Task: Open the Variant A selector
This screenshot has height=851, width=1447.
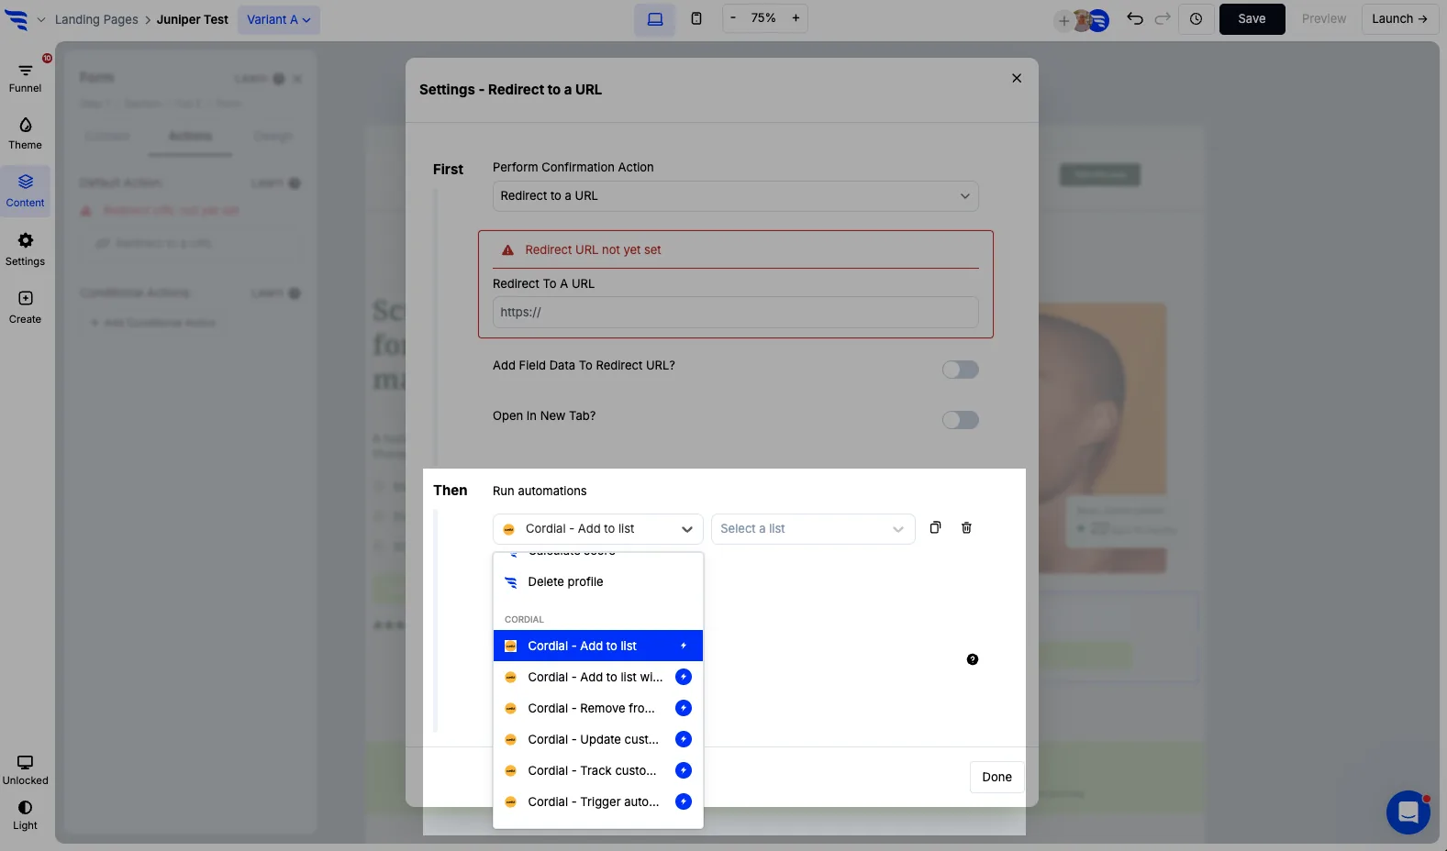Action: [278, 19]
